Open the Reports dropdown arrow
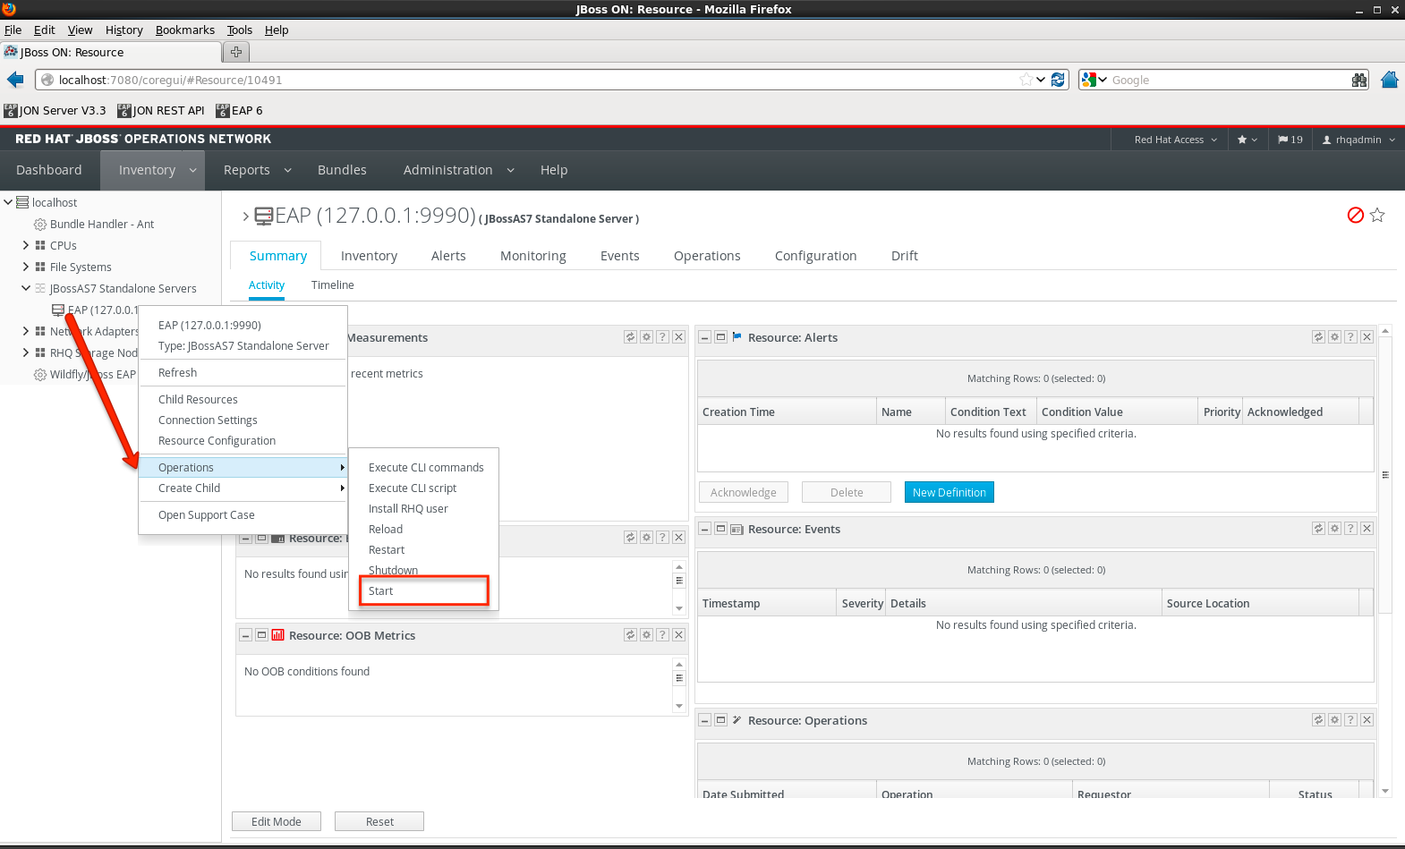Screen dimensions: 1405x849 pyautogui.click(x=287, y=170)
